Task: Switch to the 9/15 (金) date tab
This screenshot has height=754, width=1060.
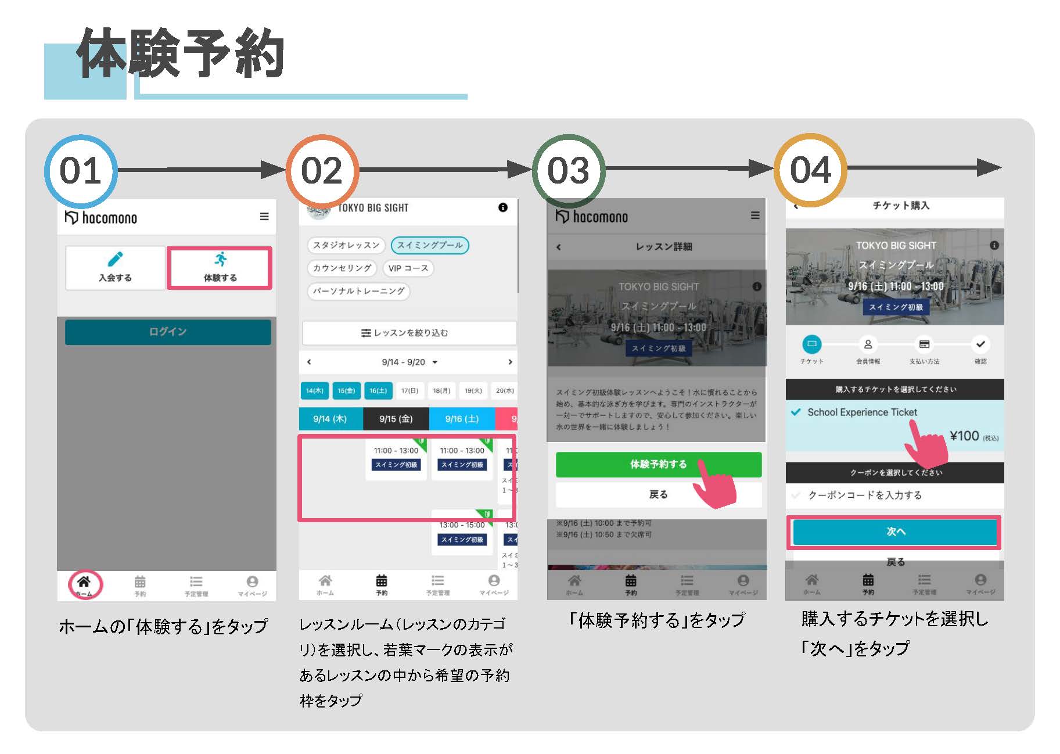Action: 396,419
